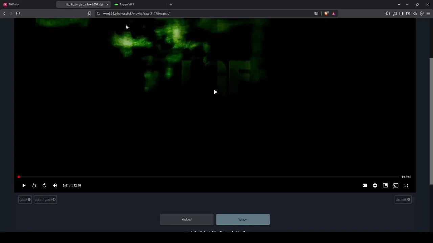Screen dimensions: 433x243
Task: Open Brave Shields panel
Action: coord(326,13)
